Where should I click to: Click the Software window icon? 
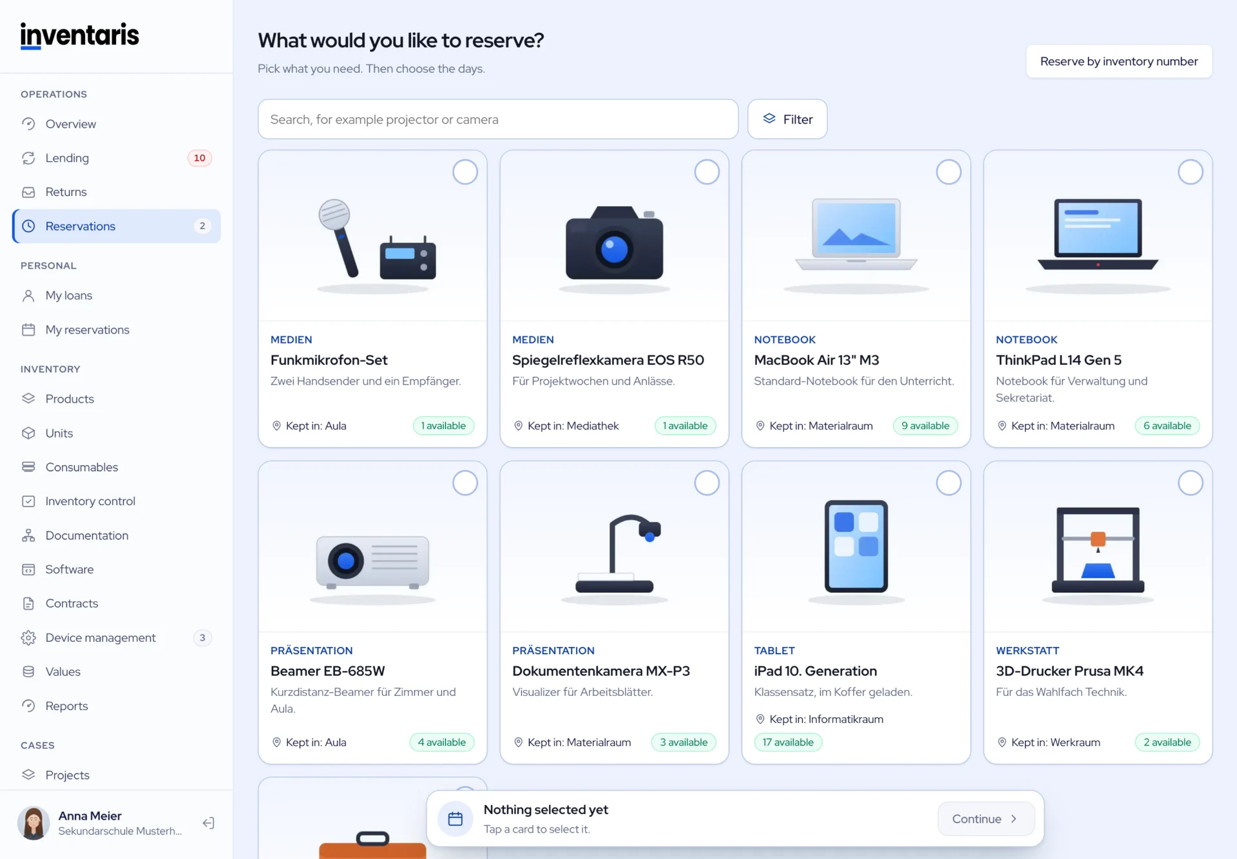[x=28, y=570]
